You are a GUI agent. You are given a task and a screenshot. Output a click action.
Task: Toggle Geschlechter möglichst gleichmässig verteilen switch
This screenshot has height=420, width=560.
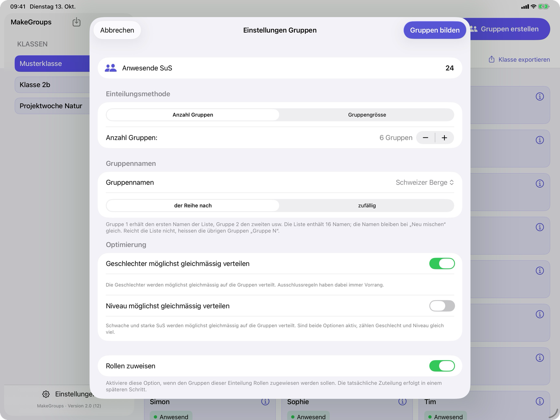click(442, 264)
